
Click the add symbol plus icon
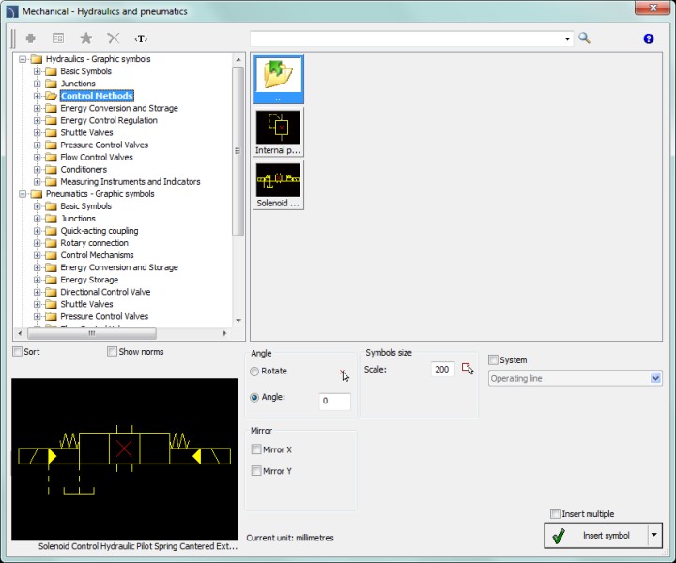pyautogui.click(x=31, y=38)
